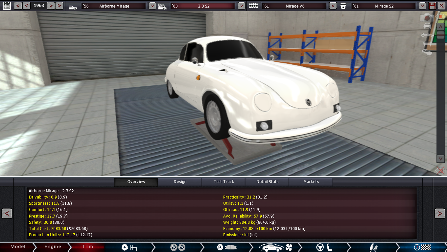Expand the Mirage V6 engine family dropdown

[333, 6]
